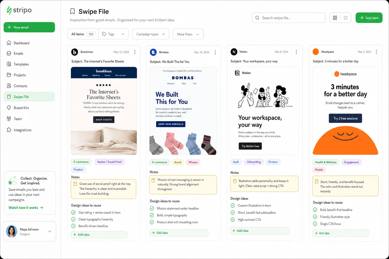Click the Dashboard home icon in sidebar
Viewport: 389px width, 259px height.
[x=9, y=43]
